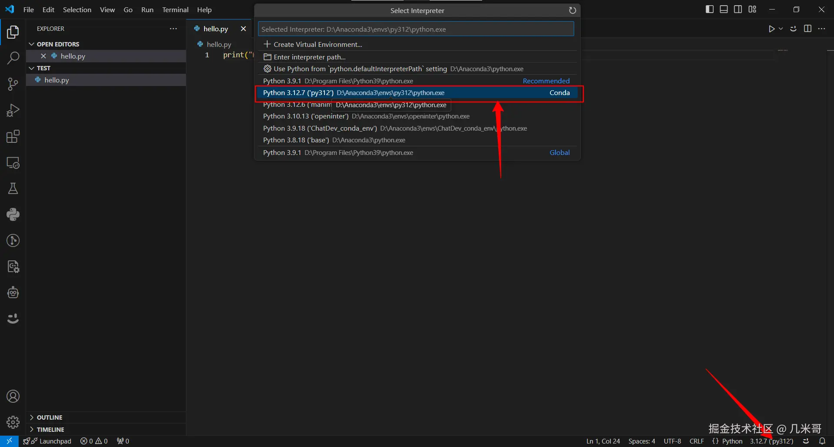The width and height of the screenshot is (834, 447).
Task: Open the Selection menu
Action: click(x=77, y=10)
